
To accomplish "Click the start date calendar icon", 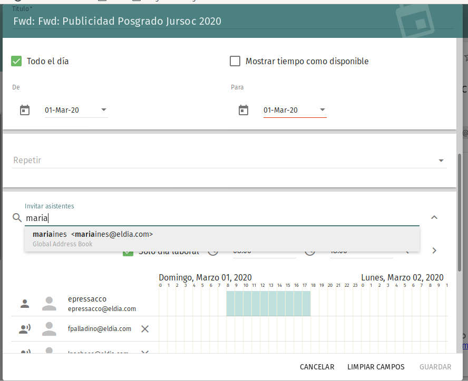I will pyautogui.click(x=25, y=110).
